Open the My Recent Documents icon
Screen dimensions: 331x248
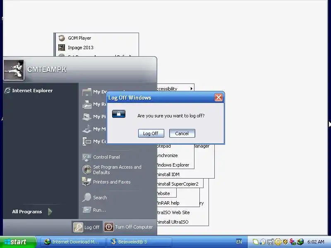click(x=87, y=105)
